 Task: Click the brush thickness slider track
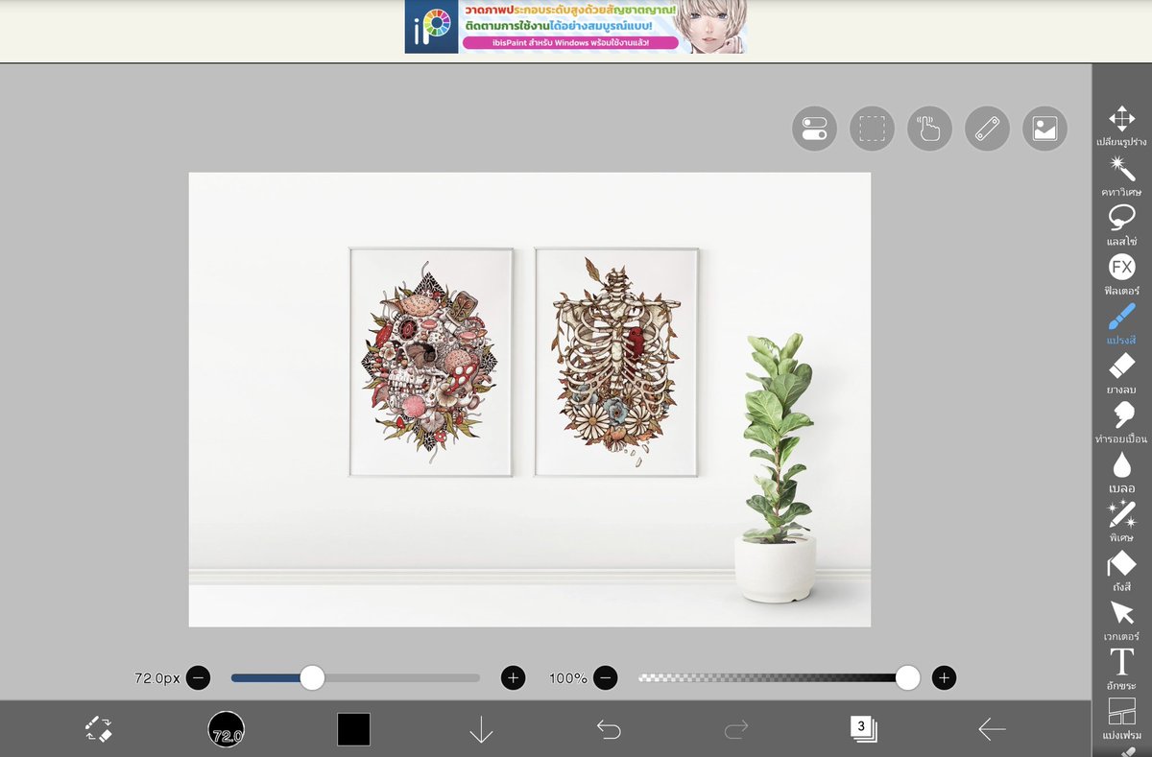(355, 678)
